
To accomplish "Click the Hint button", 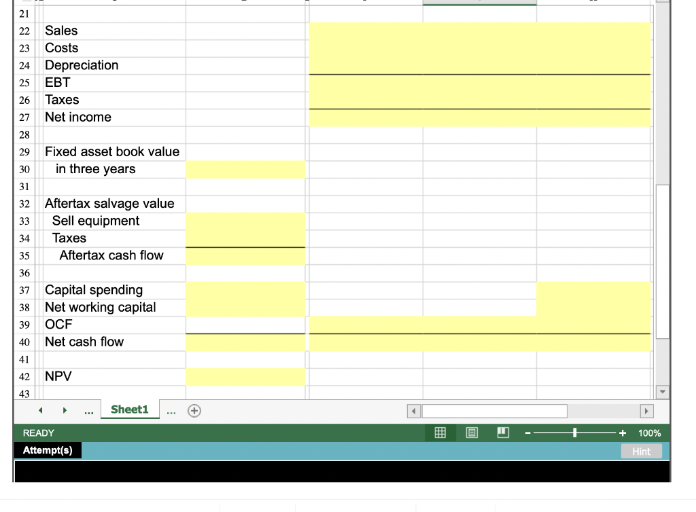I will click(x=641, y=451).
